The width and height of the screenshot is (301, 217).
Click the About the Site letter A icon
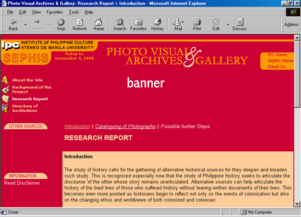click(x=5, y=80)
